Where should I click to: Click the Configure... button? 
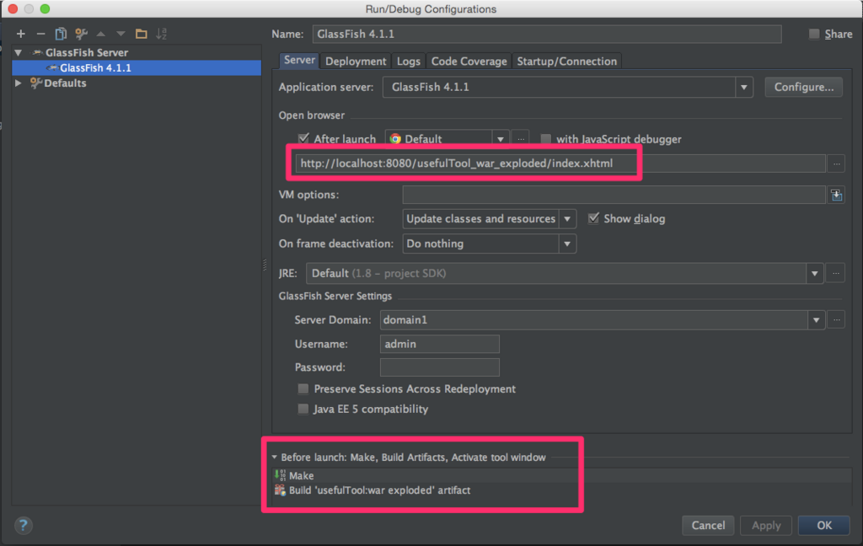[x=803, y=87]
